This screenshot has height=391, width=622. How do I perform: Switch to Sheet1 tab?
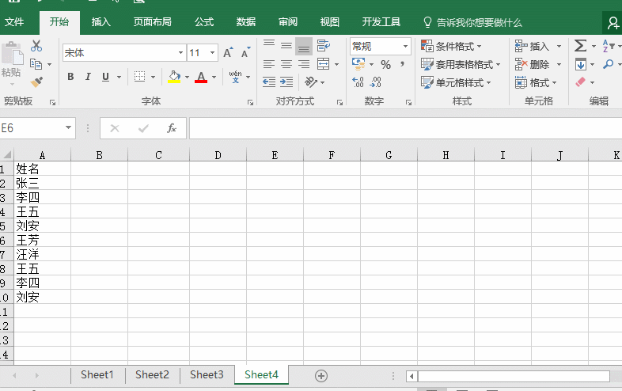[97, 374]
